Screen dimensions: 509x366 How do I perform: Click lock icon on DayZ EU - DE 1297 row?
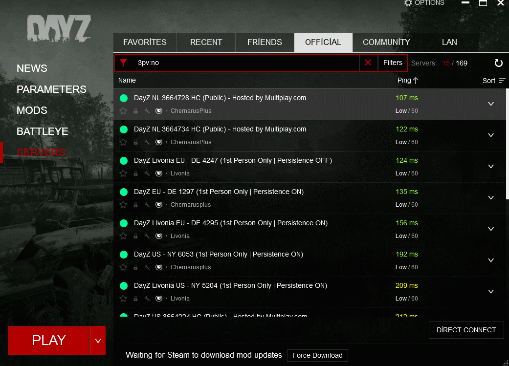coord(136,205)
